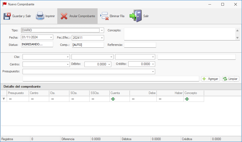242x142 pixels.
Task: Open the Crédito amount dropdown arrow
Action: pos(153,64)
